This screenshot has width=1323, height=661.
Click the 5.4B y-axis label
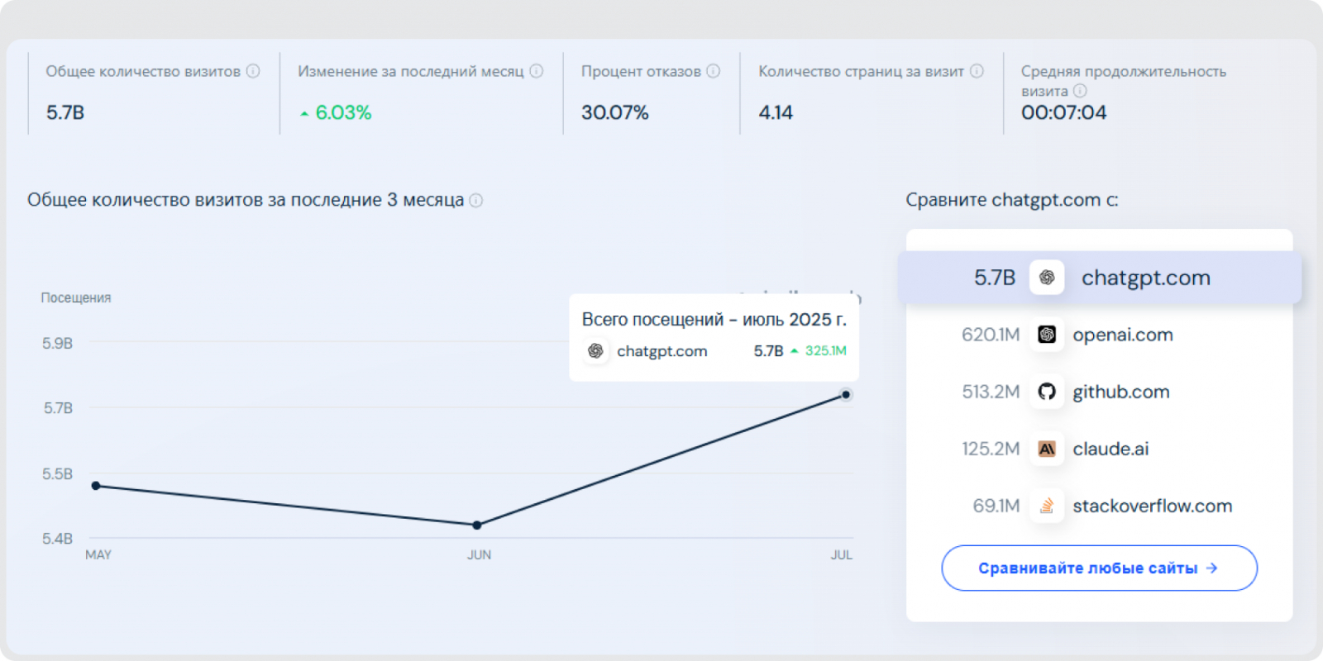tap(58, 539)
